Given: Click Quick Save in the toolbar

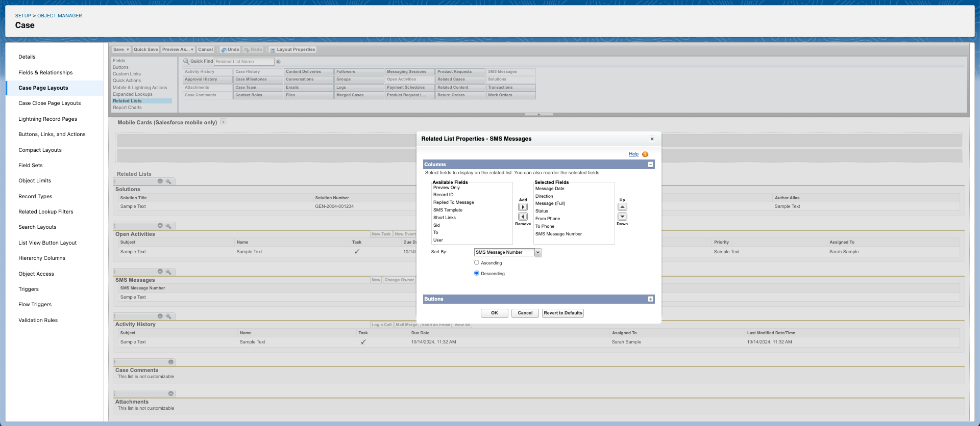Looking at the screenshot, I should pyautogui.click(x=146, y=50).
